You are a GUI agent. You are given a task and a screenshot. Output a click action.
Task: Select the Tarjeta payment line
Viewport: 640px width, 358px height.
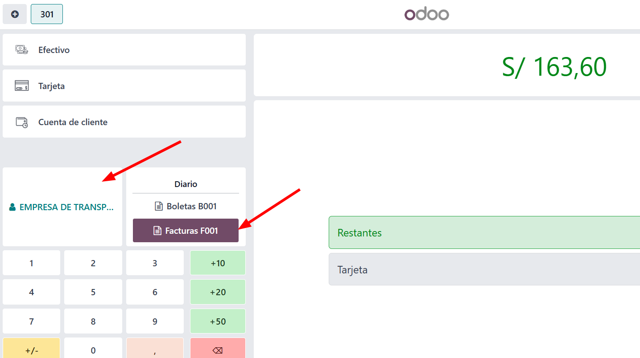click(484, 269)
